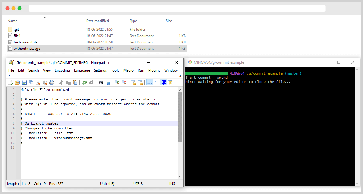Open the Settings menu
Screen dimensions: 363x194
pyautogui.click(x=100, y=70)
